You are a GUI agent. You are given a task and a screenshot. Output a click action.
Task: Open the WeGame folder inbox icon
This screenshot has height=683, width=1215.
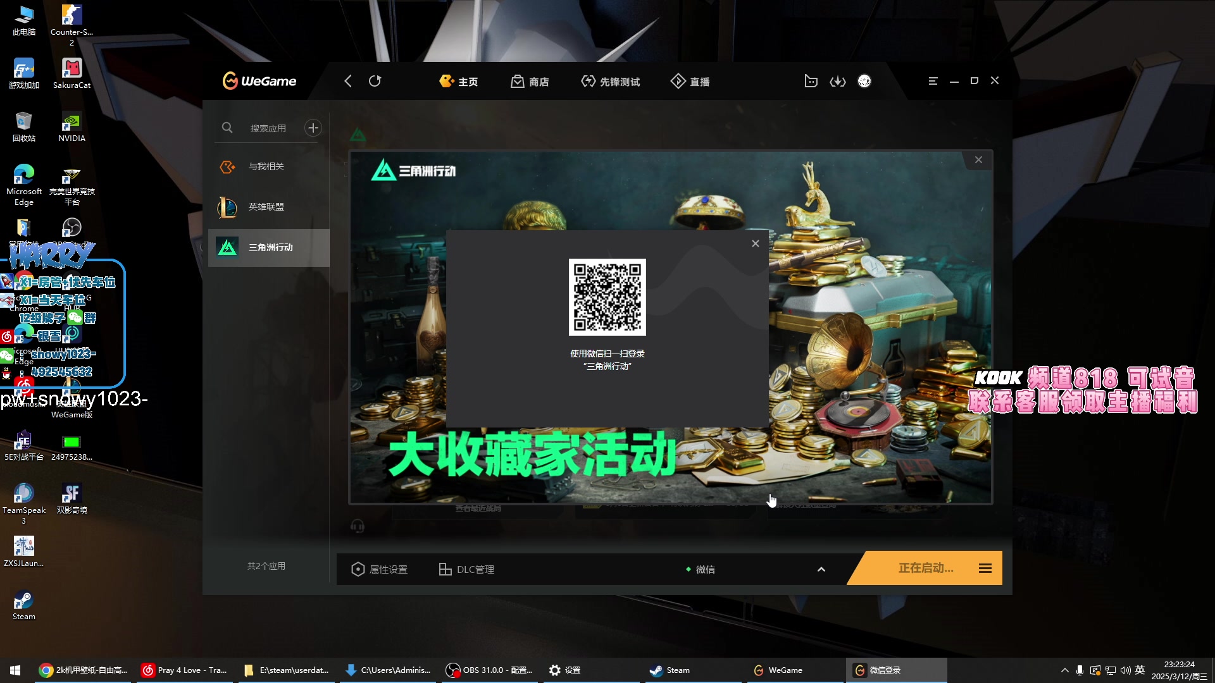pos(811,81)
